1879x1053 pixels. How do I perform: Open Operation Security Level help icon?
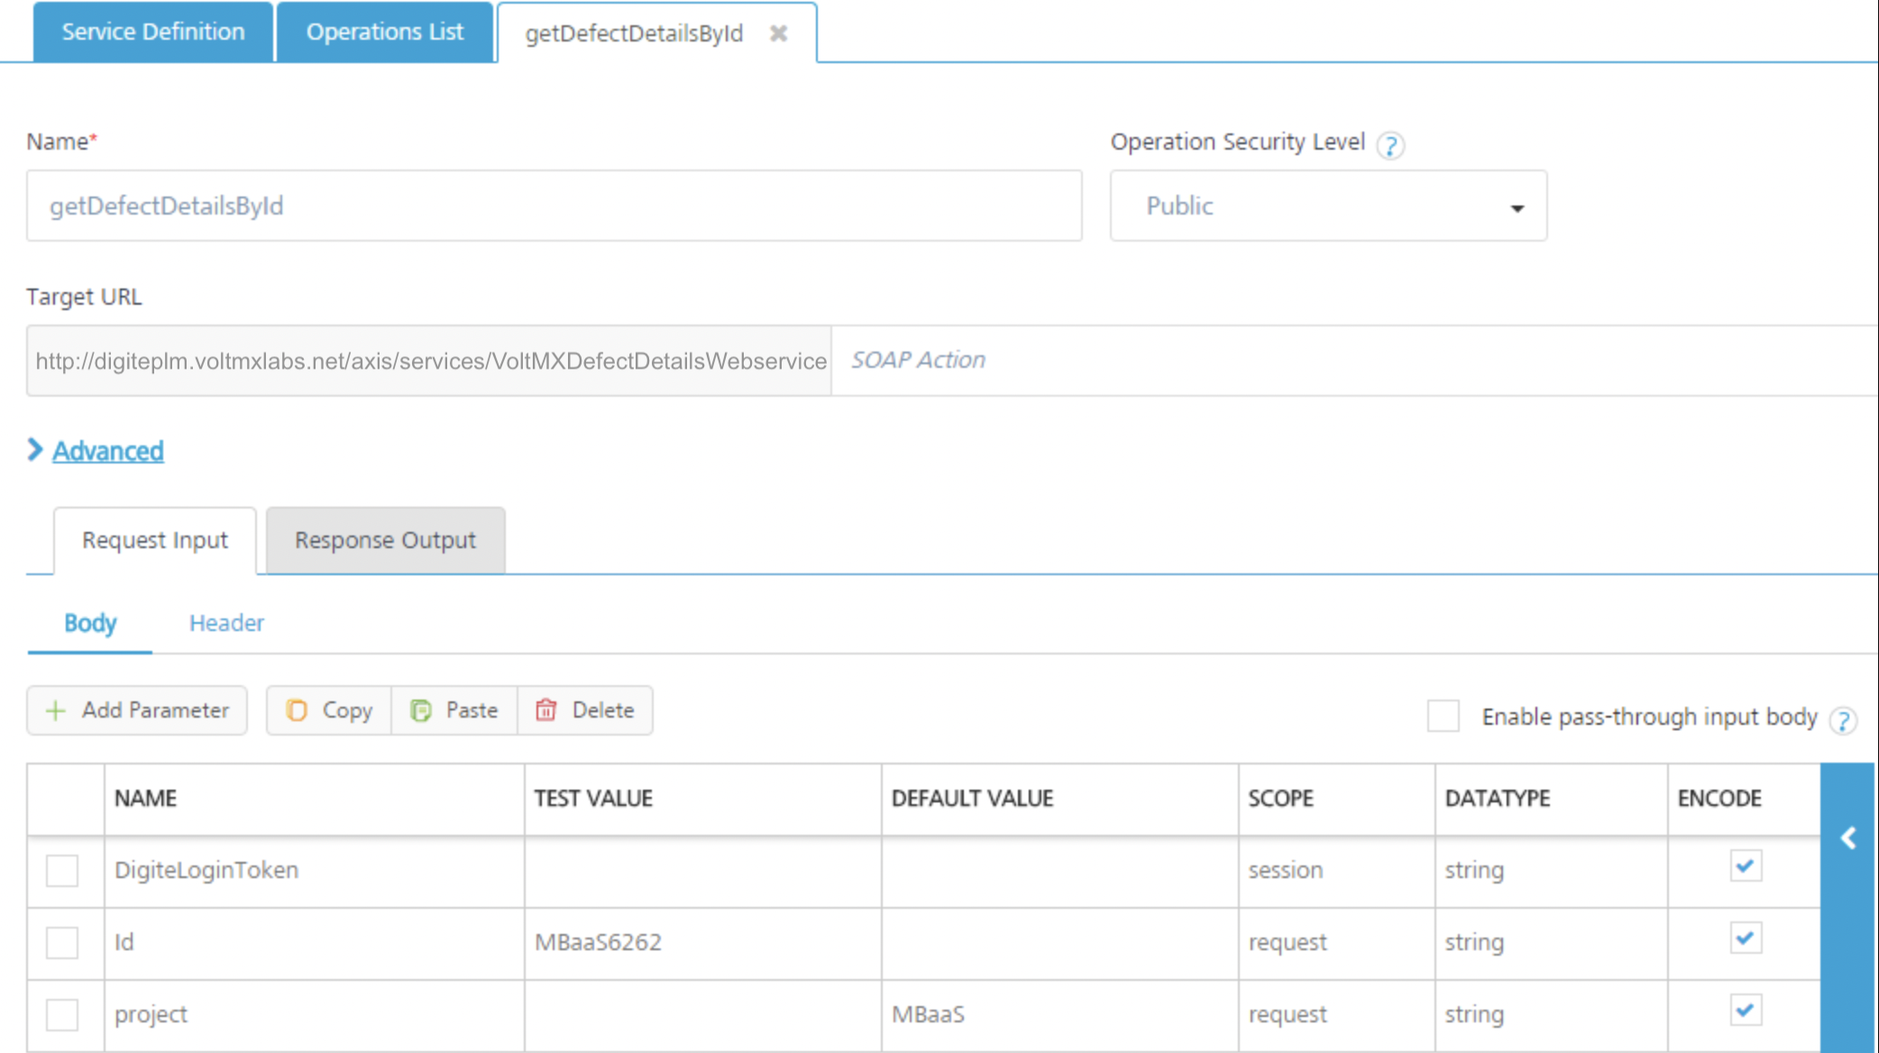point(1390,145)
